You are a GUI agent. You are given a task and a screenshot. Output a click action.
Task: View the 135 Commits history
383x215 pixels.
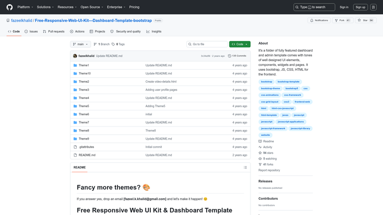237,56
